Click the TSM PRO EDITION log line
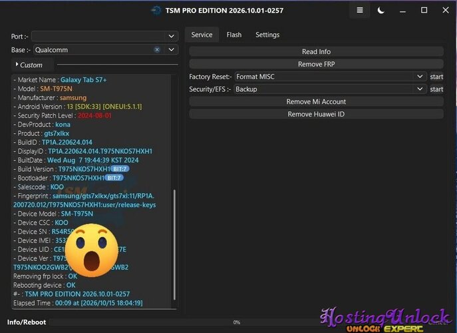The image size is (457, 333). [x=72, y=294]
